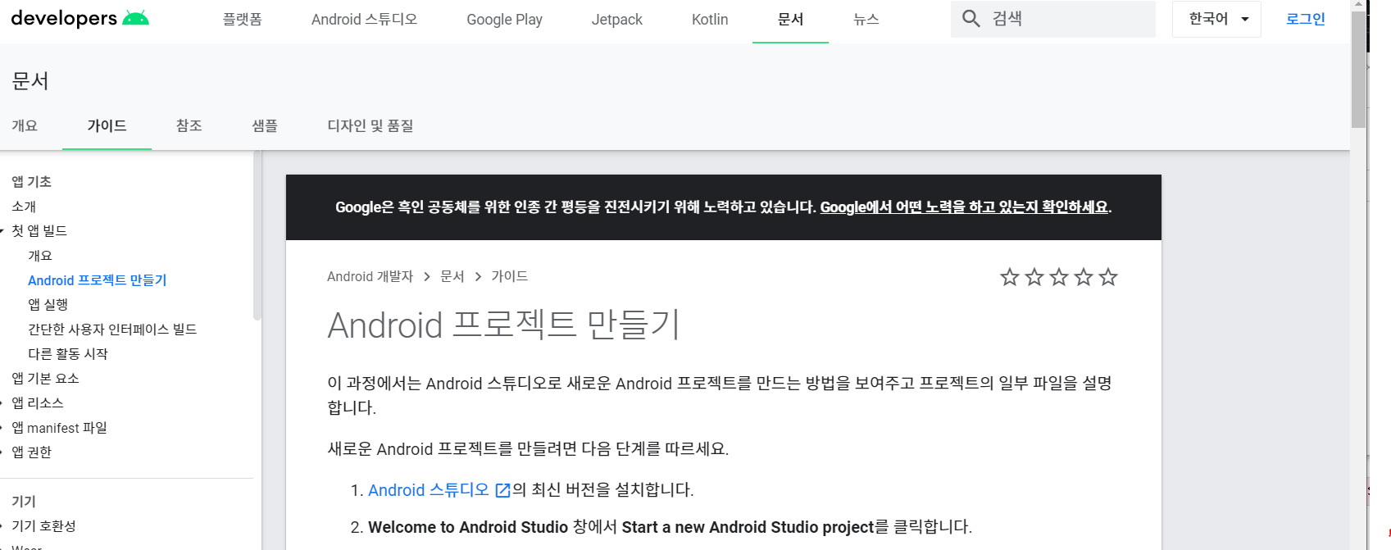Expand the 기기 호환성 section

[2, 526]
